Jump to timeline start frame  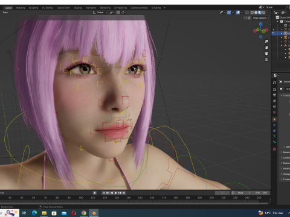[x=103, y=193]
